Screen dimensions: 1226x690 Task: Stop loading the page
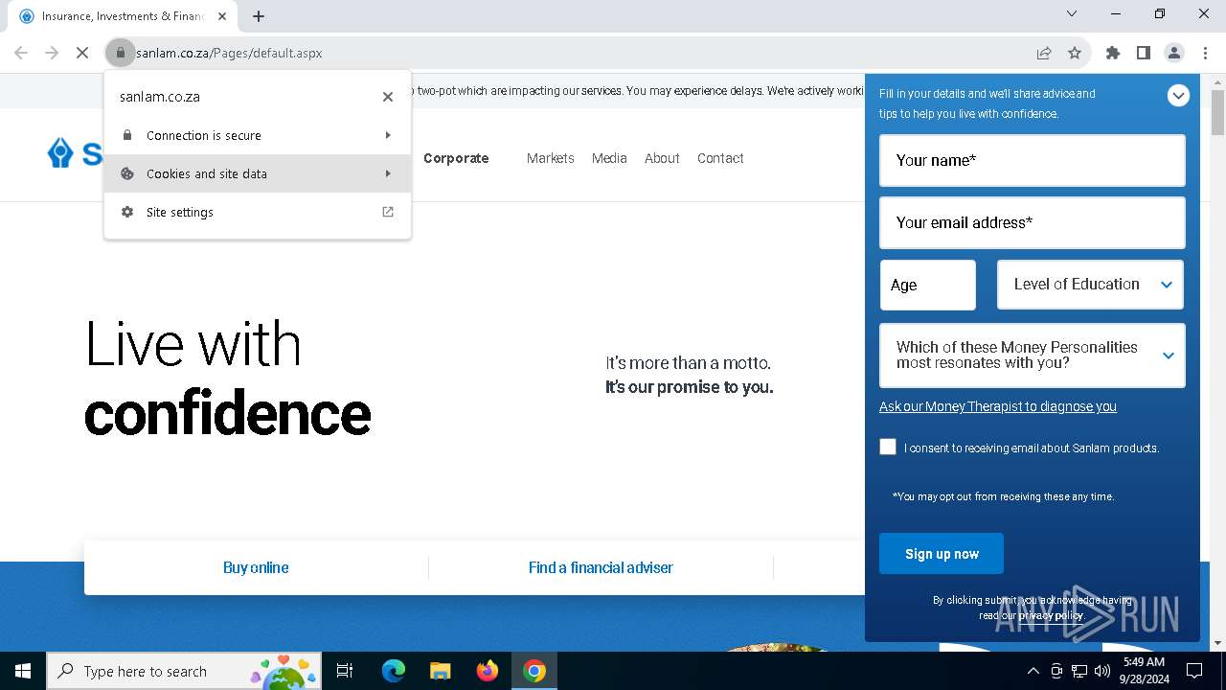coord(82,53)
